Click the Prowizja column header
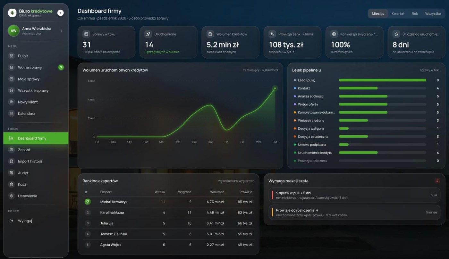This screenshot has width=449, height=259. [x=246, y=192]
